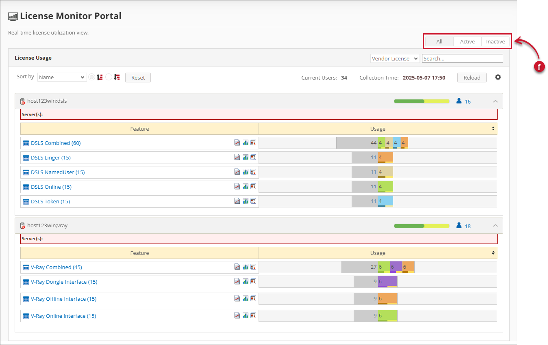The image size is (548, 345).
Task: Open the bar chart view for V-Ray Dongle Interface
Action: 245,281
